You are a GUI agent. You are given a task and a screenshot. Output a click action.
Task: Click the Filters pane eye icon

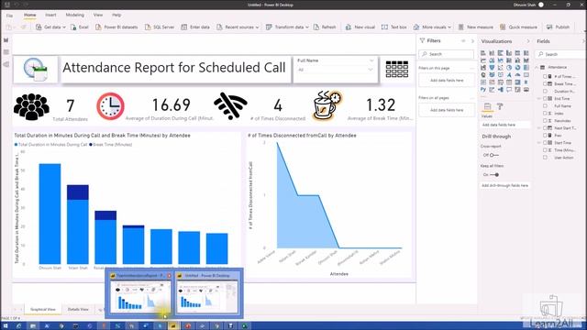click(463, 40)
